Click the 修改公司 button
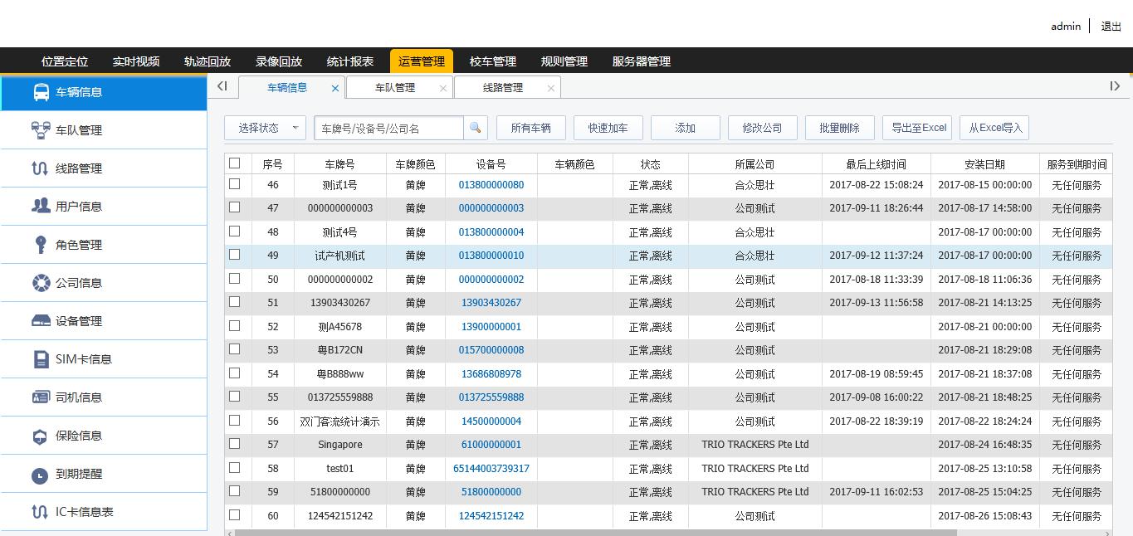The width and height of the screenshot is (1133, 536). pyautogui.click(x=763, y=128)
